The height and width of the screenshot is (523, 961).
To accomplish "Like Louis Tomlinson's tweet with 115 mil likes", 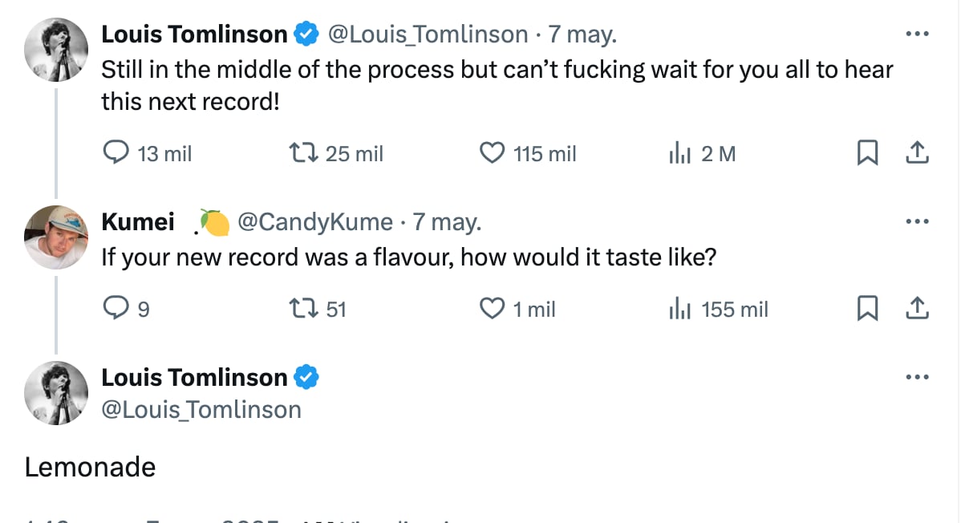I will (491, 152).
